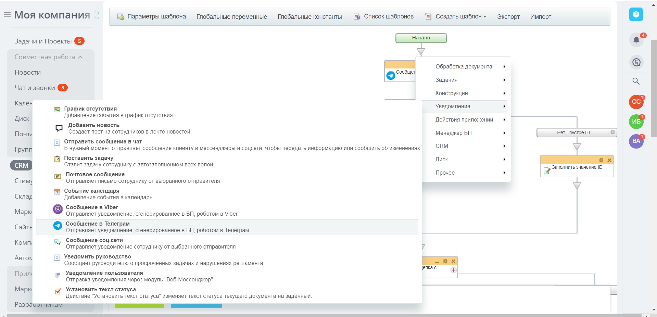657x317 pixels.
Task: Delete the Заполнить значение ID block
Action: coord(609,160)
